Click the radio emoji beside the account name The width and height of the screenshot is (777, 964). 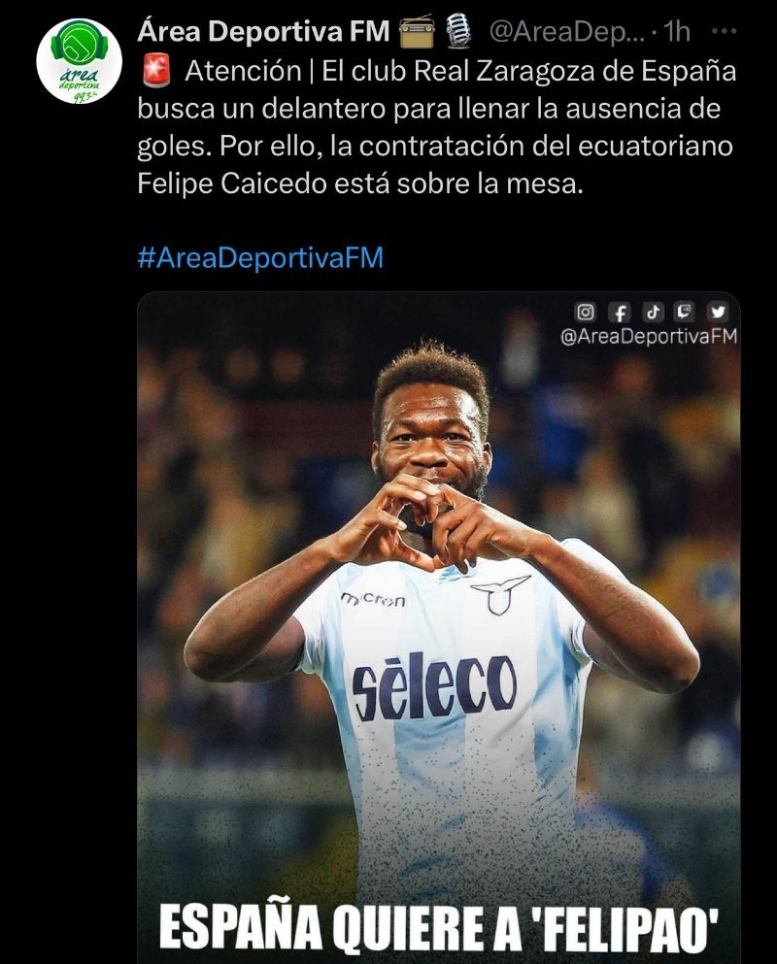pos(417,32)
